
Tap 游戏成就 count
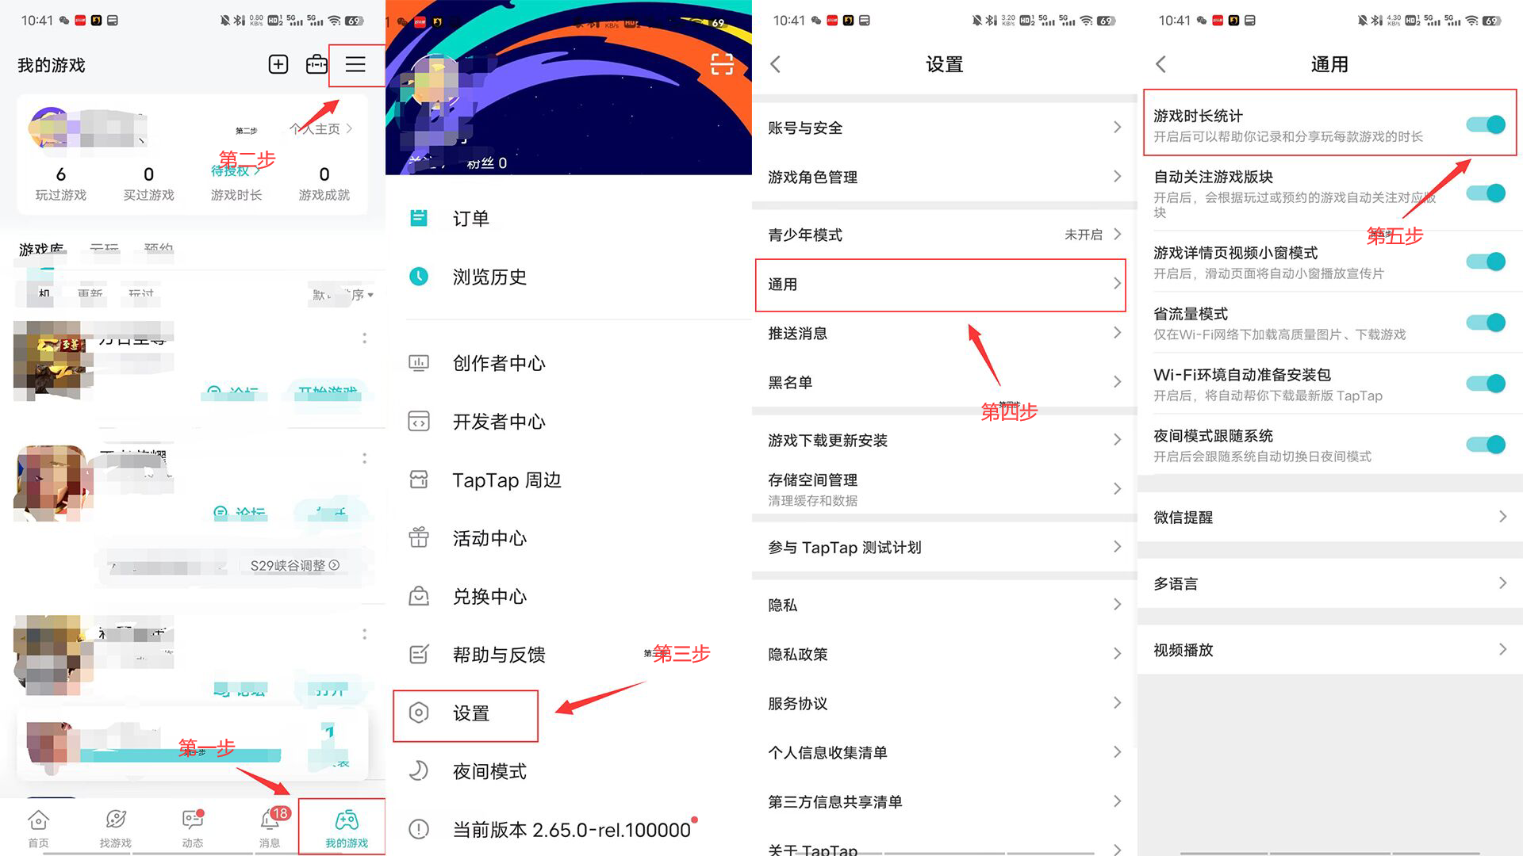click(x=324, y=183)
